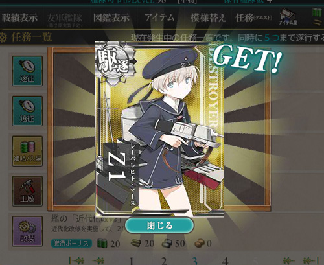Click the 任務一覧 gear header icon
Viewport: 324px width, 265px height.
pos(3,38)
